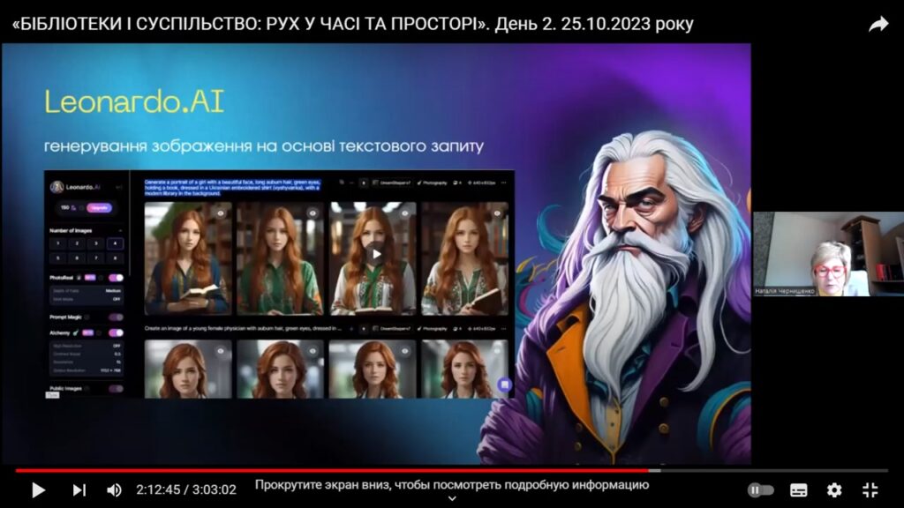Click the Leonardo.AI logo avatar in sidebar
Image resolution: width=904 pixels, height=508 pixels.
pyautogui.click(x=56, y=187)
